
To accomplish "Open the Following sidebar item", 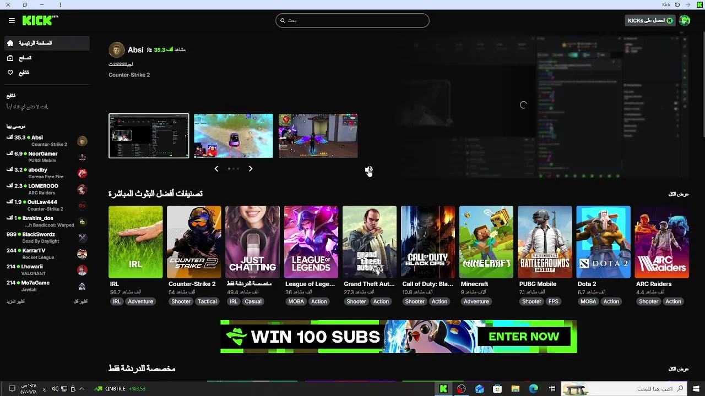I will coord(47,73).
